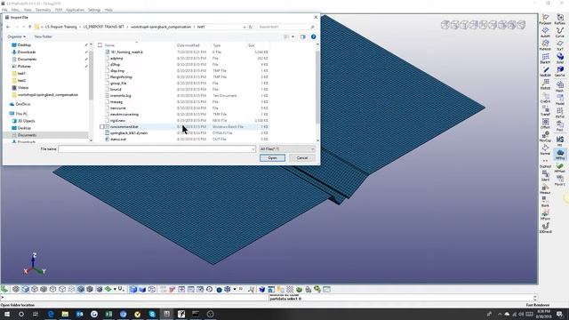The width and height of the screenshot is (569, 320).
Task: Check the box beside runcommand.bat
Action: pyautogui.click(x=102, y=126)
